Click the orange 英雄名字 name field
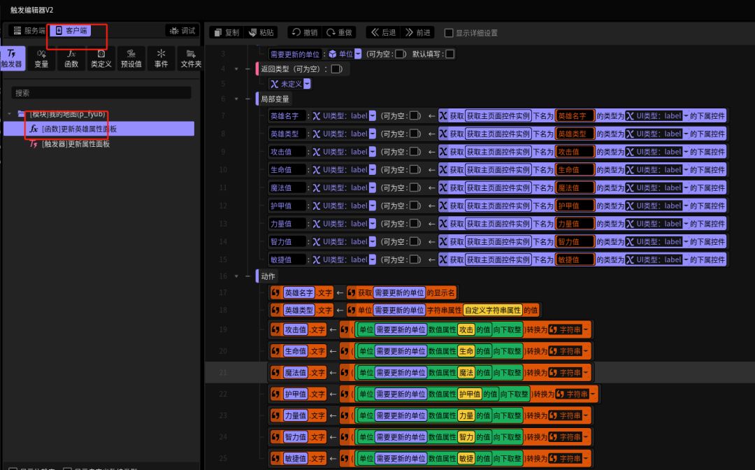 [x=575, y=115]
